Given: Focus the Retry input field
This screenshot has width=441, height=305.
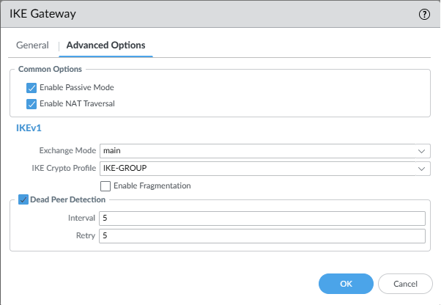Looking at the screenshot, I should pyautogui.click(x=262, y=236).
